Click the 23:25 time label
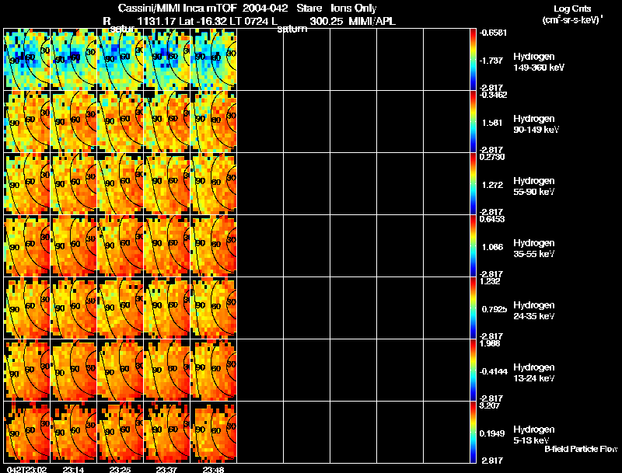Viewport: 622px width, 473px height. click(x=121, y=469)
